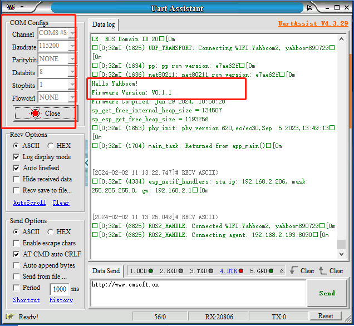Open the History link

(x=61, y=300)
